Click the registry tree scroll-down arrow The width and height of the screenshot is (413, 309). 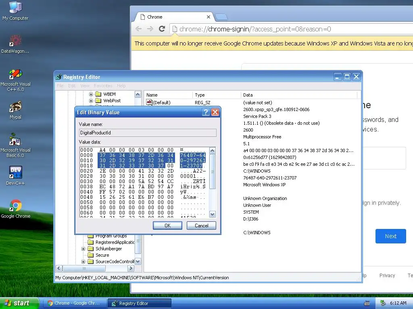(x=138, y=262)
